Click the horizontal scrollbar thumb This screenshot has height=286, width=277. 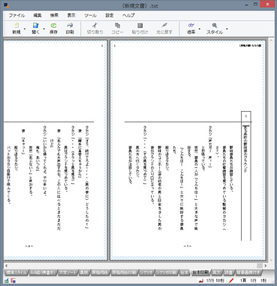260,265
